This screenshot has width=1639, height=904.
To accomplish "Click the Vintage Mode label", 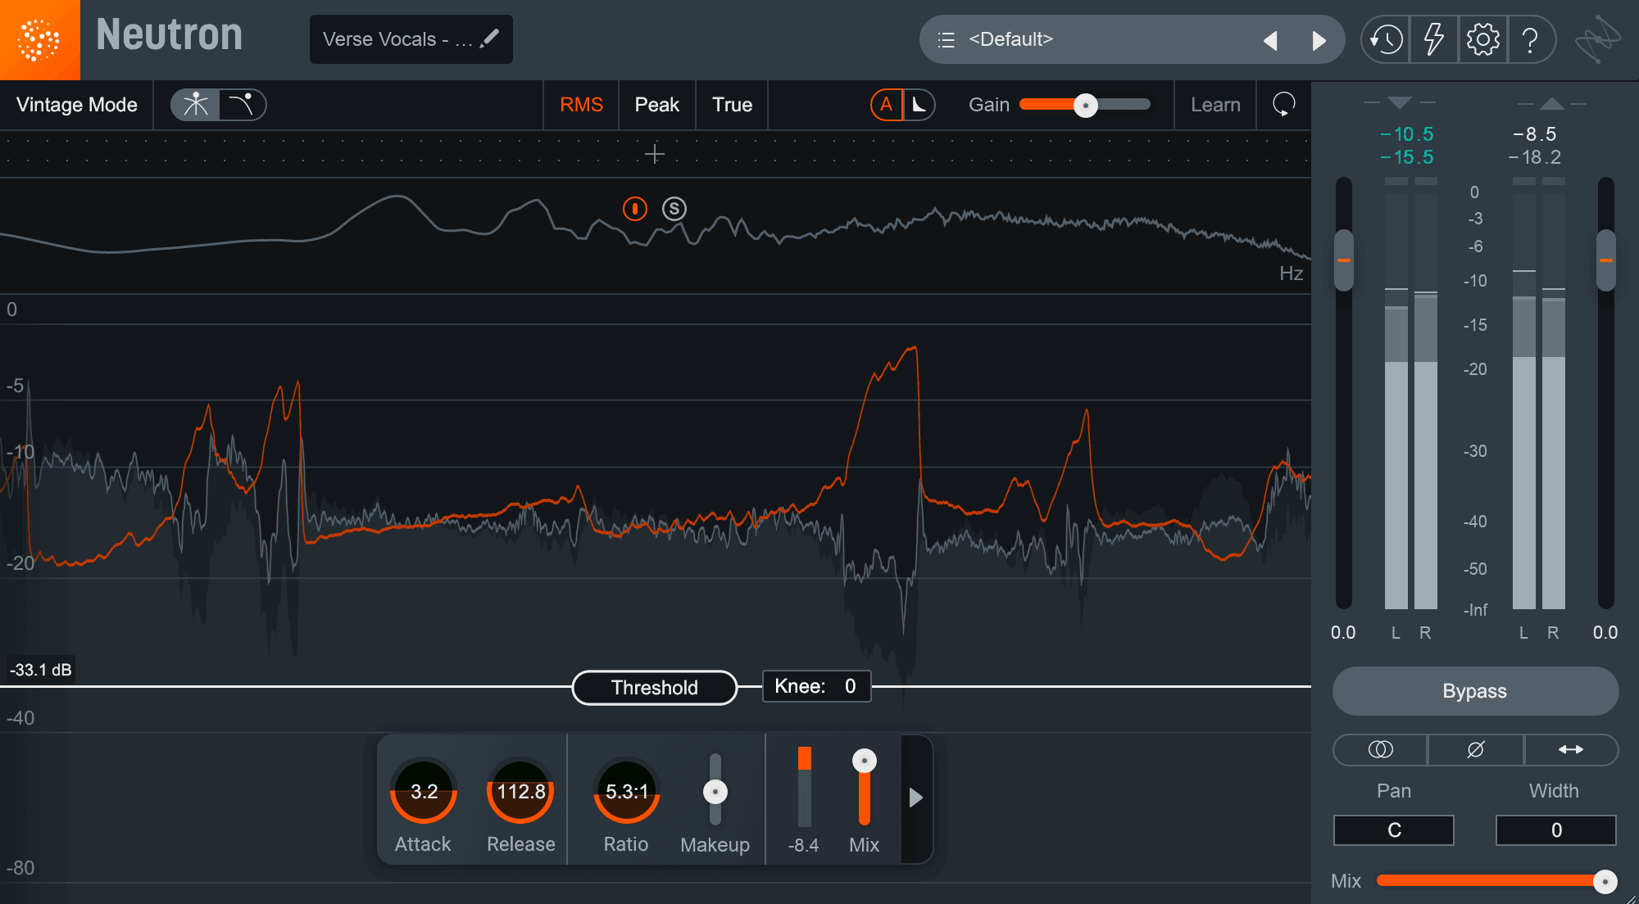I will pos(77,105).
